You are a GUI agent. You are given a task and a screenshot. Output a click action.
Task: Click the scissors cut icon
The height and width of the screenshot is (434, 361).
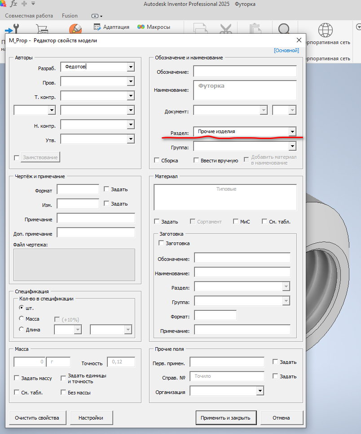[226, 29]
